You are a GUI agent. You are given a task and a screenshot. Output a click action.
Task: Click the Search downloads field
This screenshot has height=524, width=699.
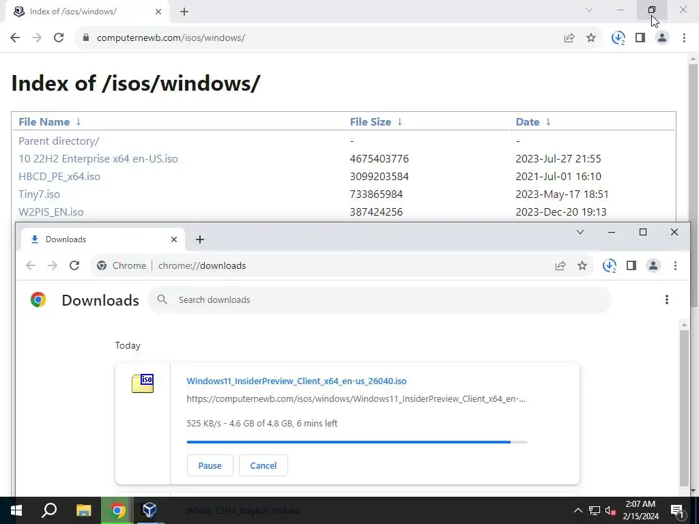point(380,300)
